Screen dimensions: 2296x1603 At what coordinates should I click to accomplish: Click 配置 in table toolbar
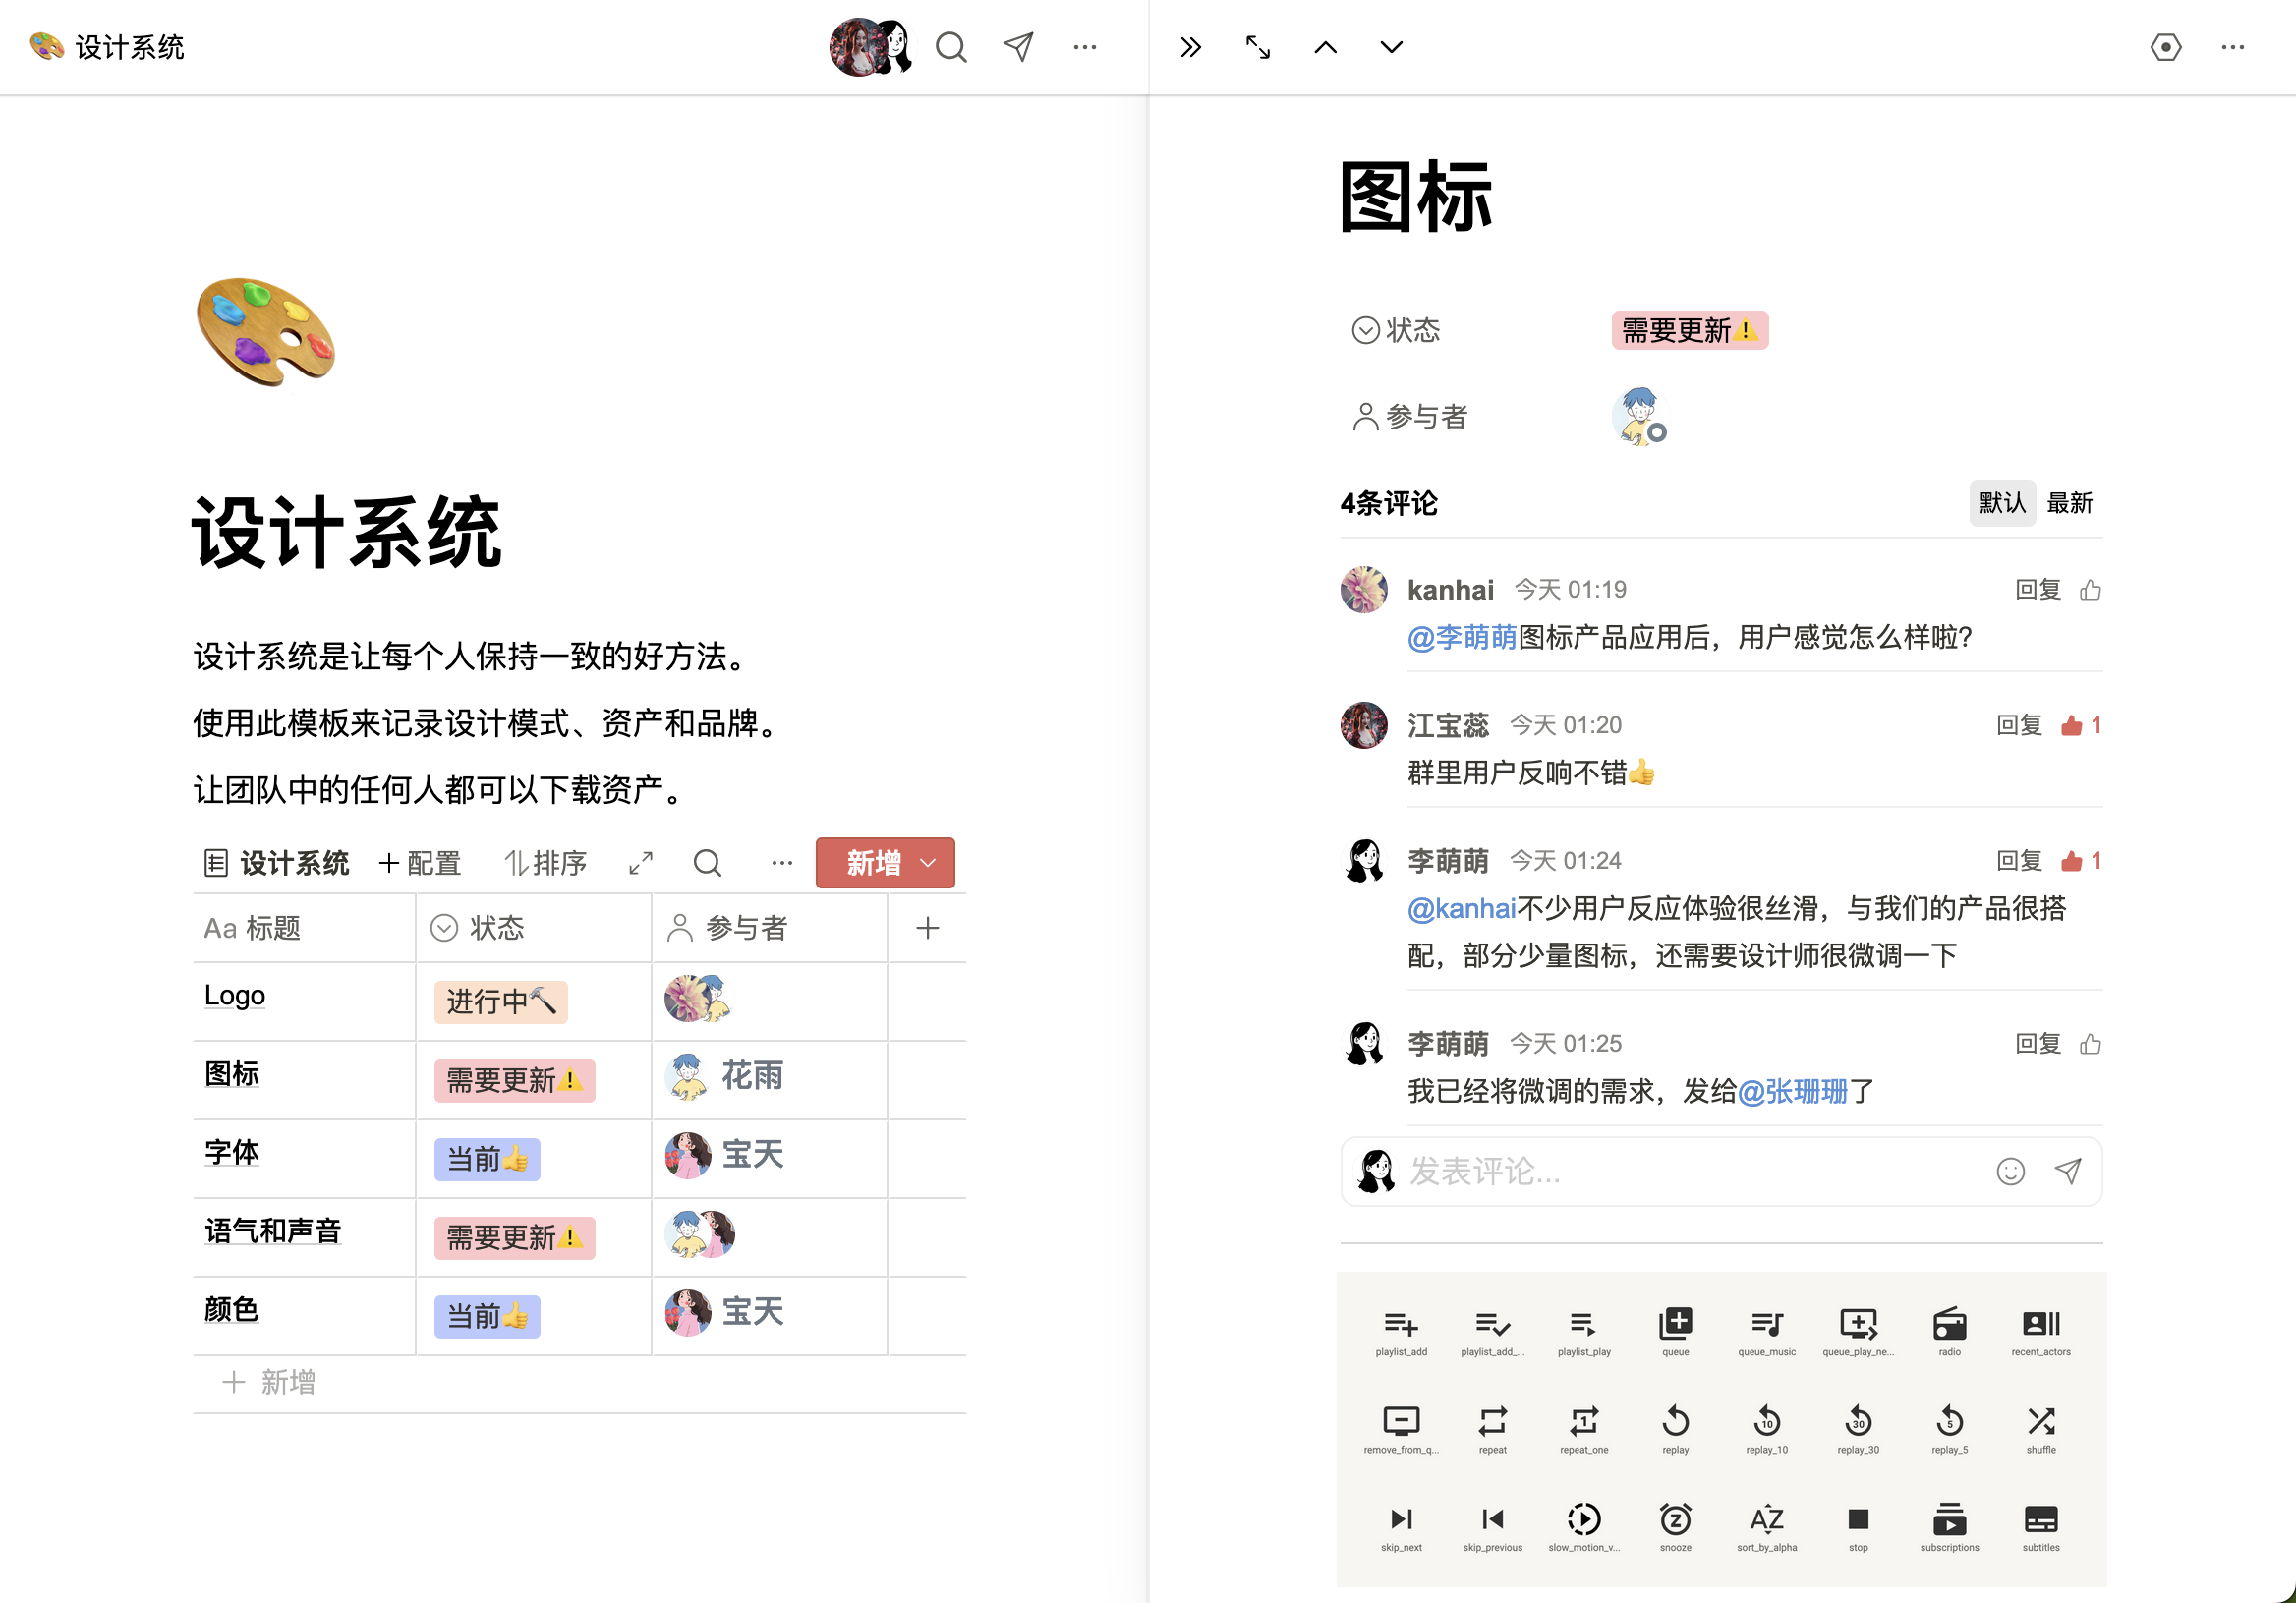(x=420, y=863)
